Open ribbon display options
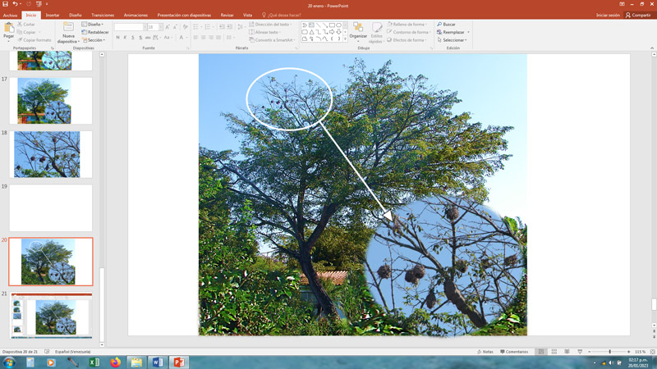The width and height of the screenshot is (657, 369). click(622, 4)
